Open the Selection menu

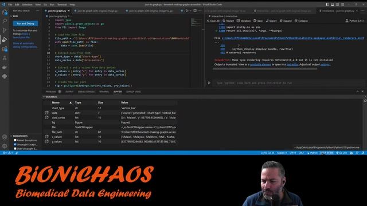(x=27, y=5)
